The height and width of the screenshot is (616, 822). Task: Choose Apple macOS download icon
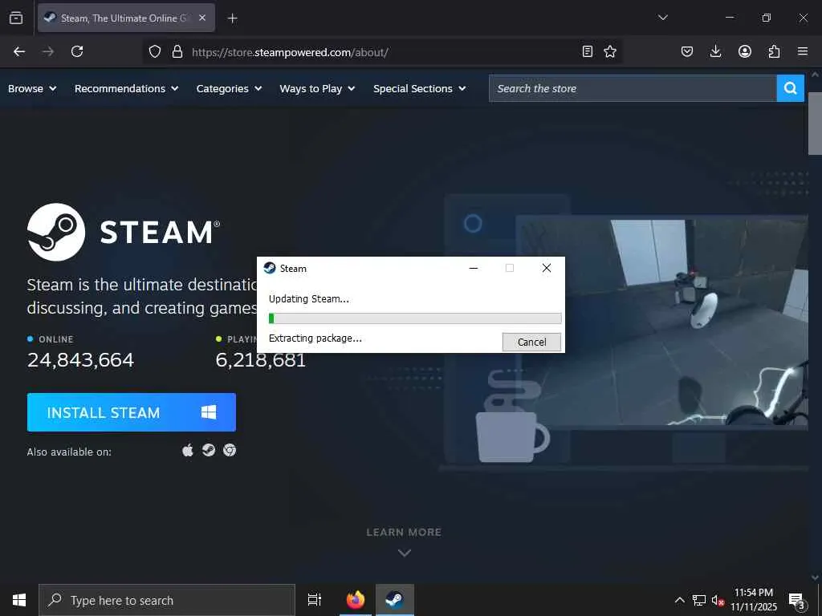pos(188,450)
